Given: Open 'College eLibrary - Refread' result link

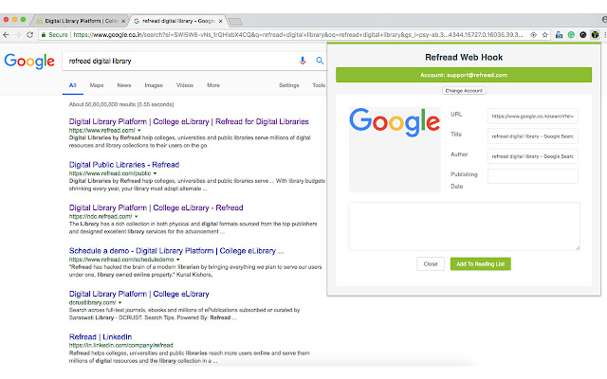Looking at the screenshot, I should (x=156, y=208).
